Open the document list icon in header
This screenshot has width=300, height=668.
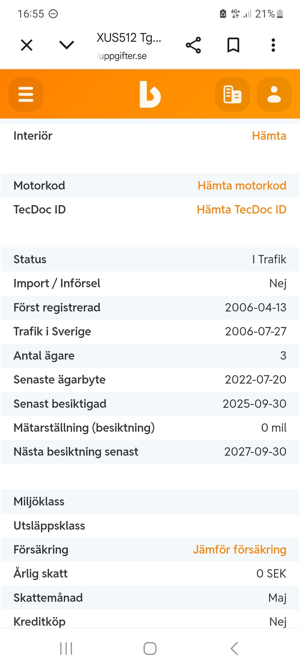click(232, 94)
